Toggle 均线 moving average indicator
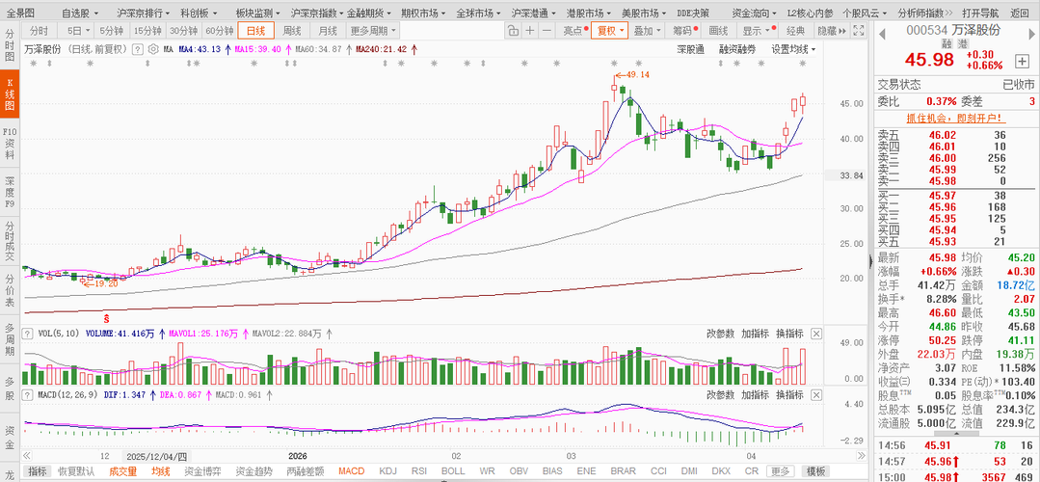The width and height of the screenshot is (1040, 482). 160,471
